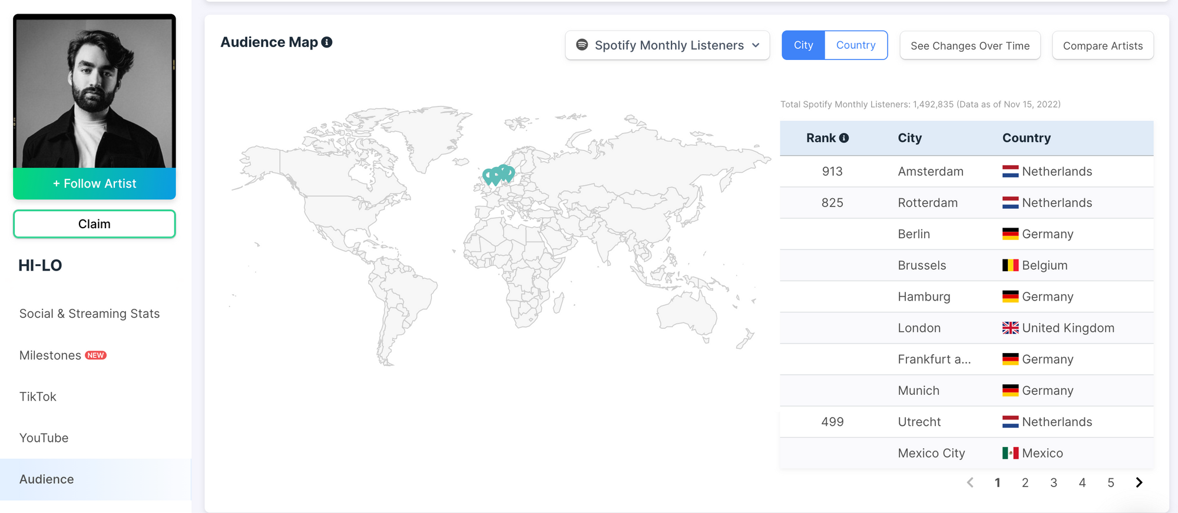Click the United Kingdom flag icon
This screenshot has width=1178, height=513.
(1010, 328)
